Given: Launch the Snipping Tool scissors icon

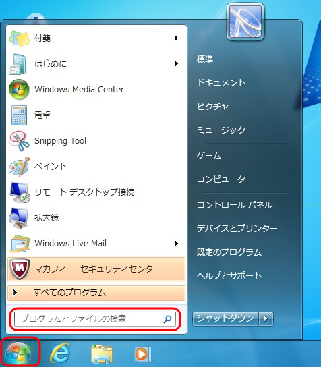Looking at the screenshot, I should 19,141.
